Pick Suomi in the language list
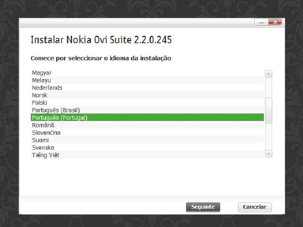 pos(147,140)
